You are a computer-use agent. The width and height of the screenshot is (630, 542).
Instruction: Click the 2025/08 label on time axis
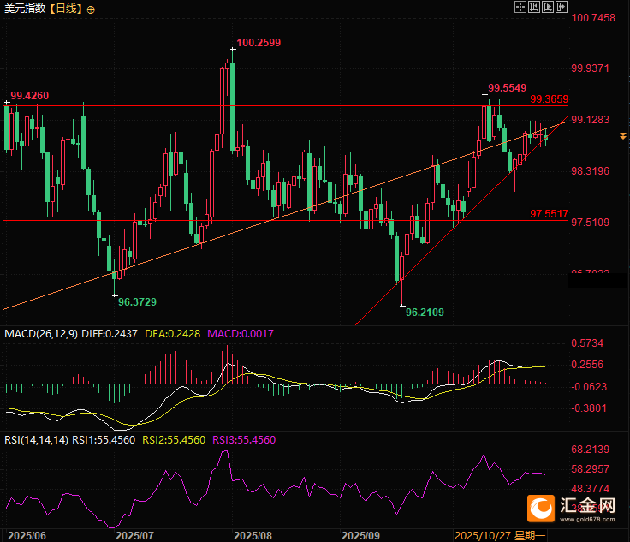click(253, 534)
